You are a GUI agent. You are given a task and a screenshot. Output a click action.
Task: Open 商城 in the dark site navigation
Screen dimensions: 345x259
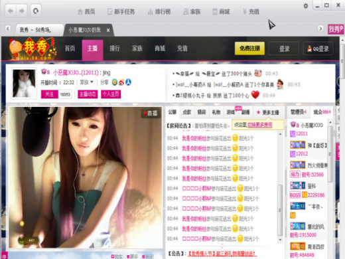pos(160,48)
